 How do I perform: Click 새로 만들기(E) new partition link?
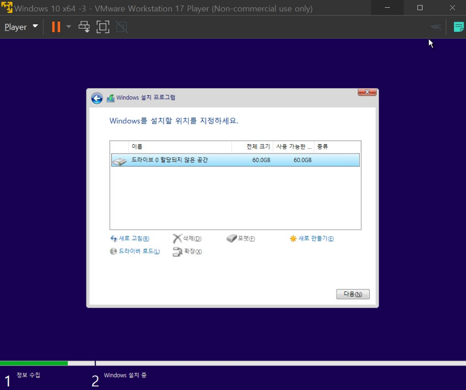(x=316, y=239)
